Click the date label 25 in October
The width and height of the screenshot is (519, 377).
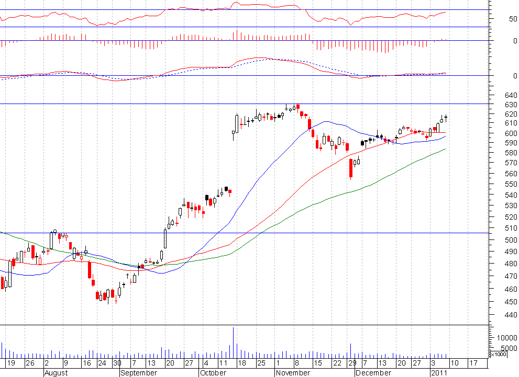click(x=261, y=363)
